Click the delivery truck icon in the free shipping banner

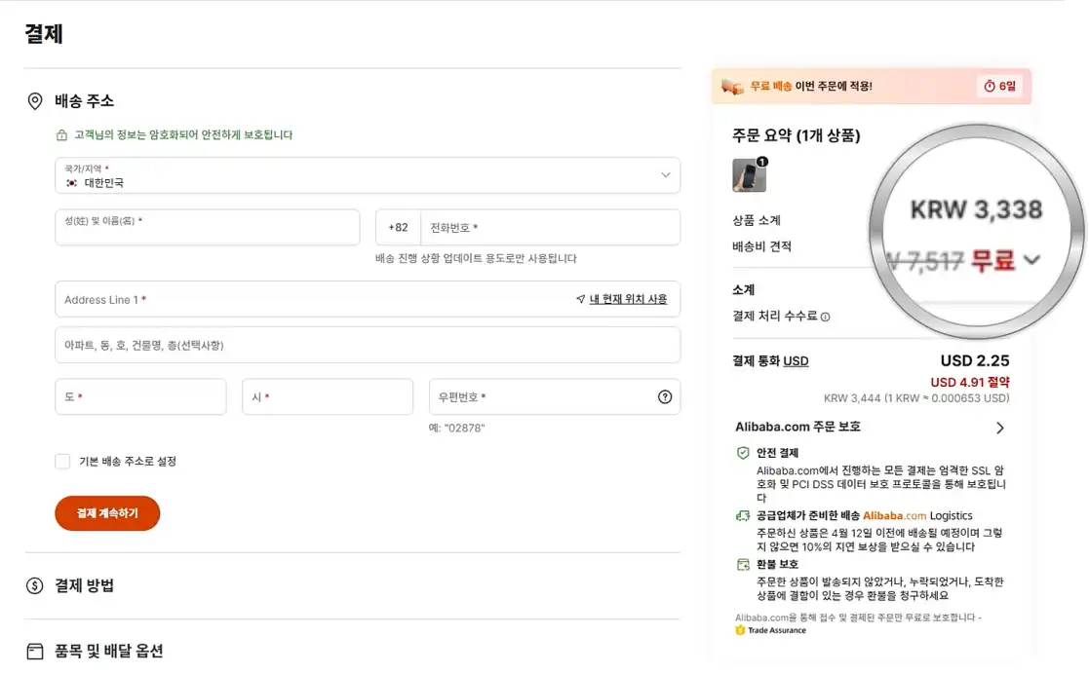pyautogui.click(x=732, y=87)
